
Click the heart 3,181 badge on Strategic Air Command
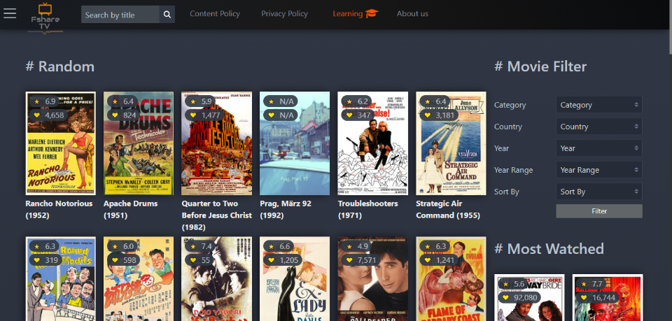(x=439, y=115)
